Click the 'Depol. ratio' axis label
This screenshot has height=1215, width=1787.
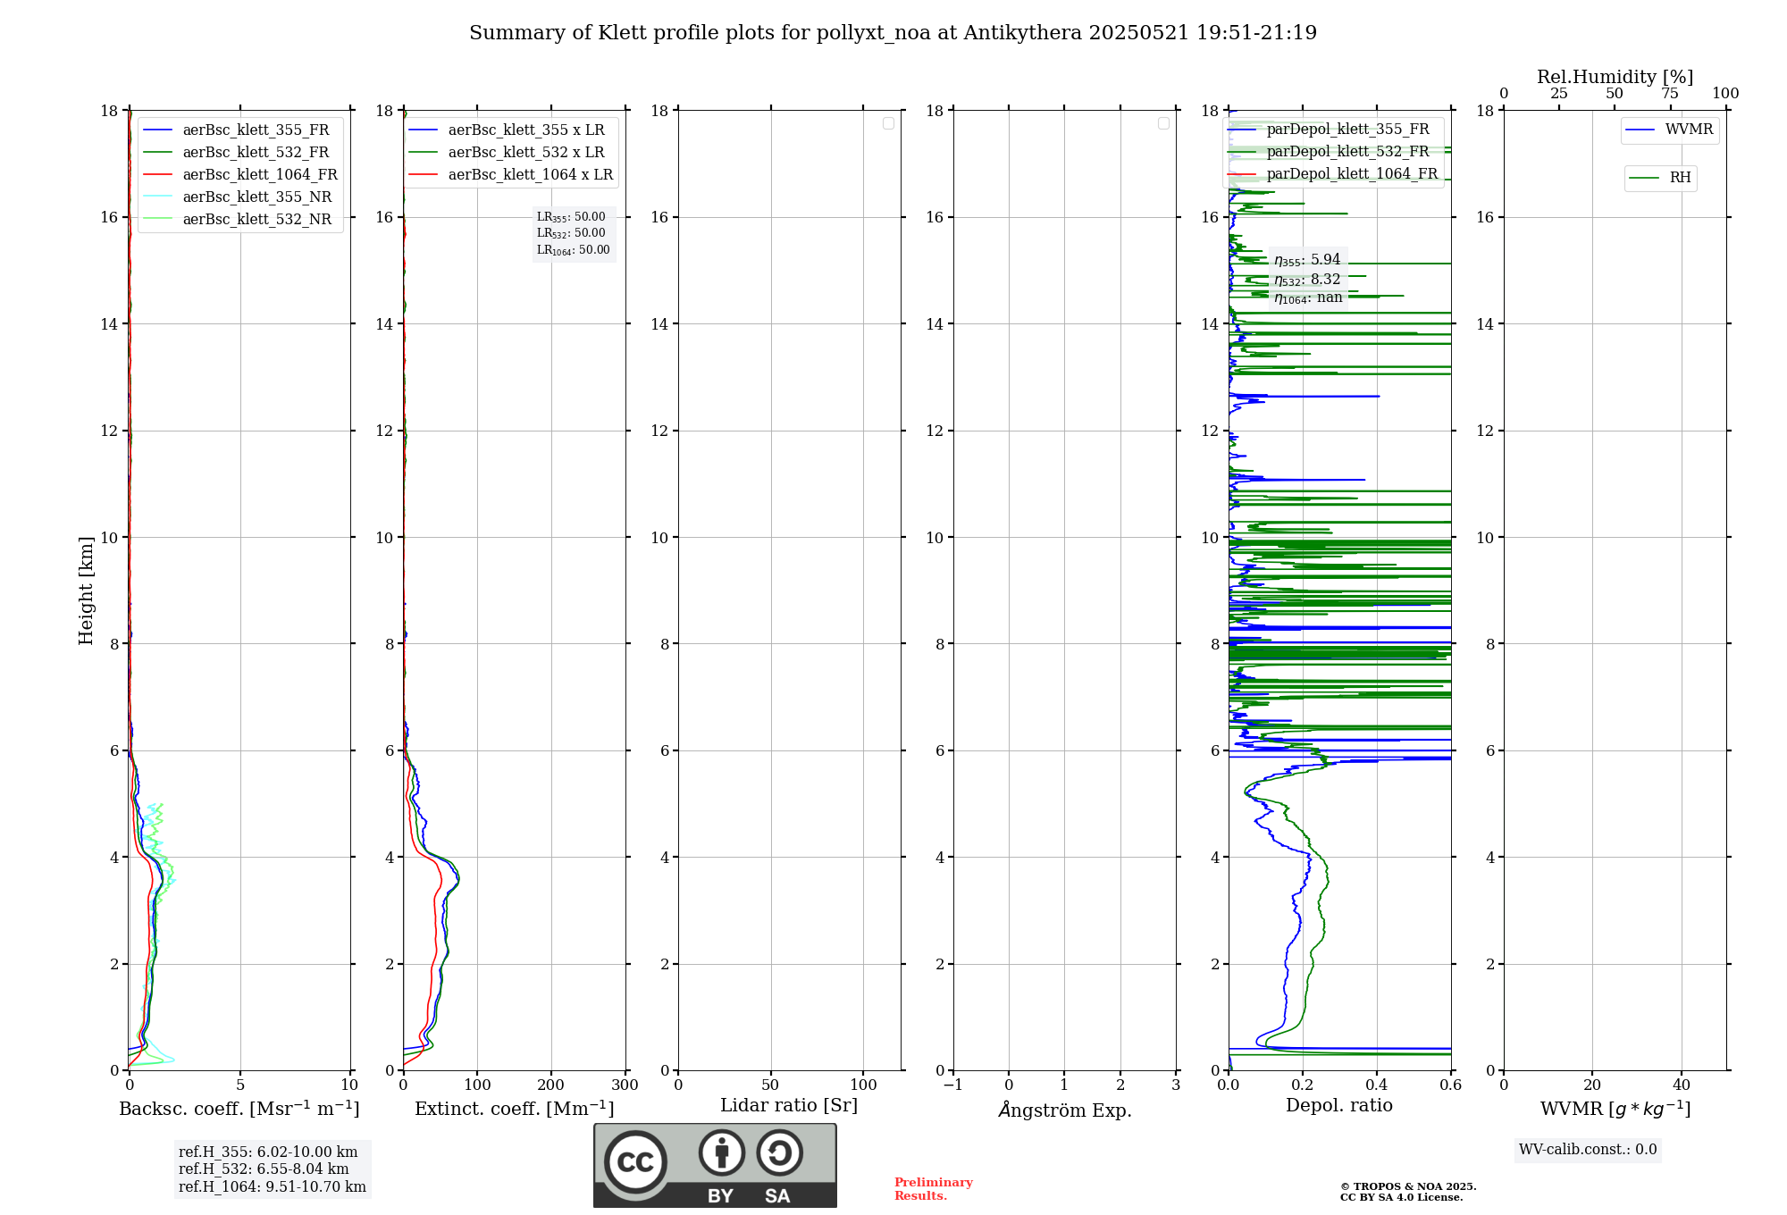click(1339, 1106)
